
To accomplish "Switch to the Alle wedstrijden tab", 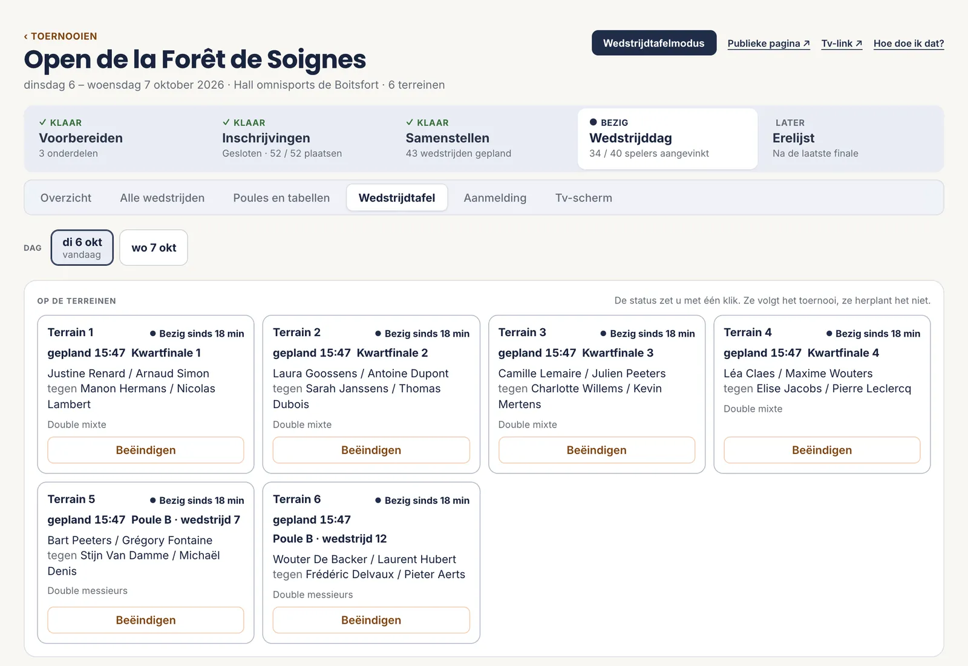I will click(162, 198).
